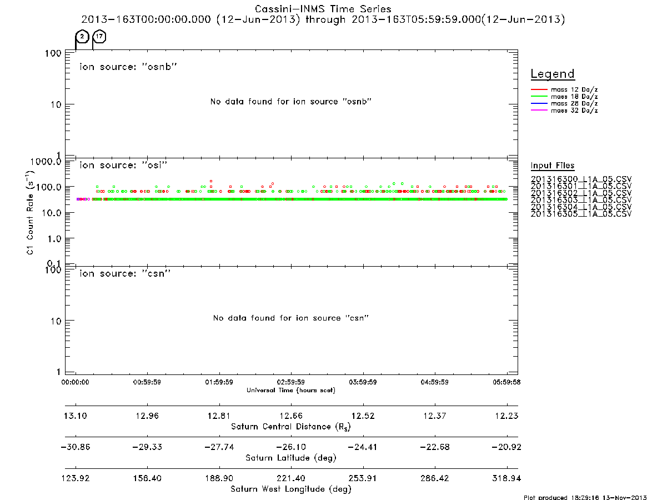Click the magenta data points at plot start
This screenshot has width=647, height=500.
coord(83,199)
